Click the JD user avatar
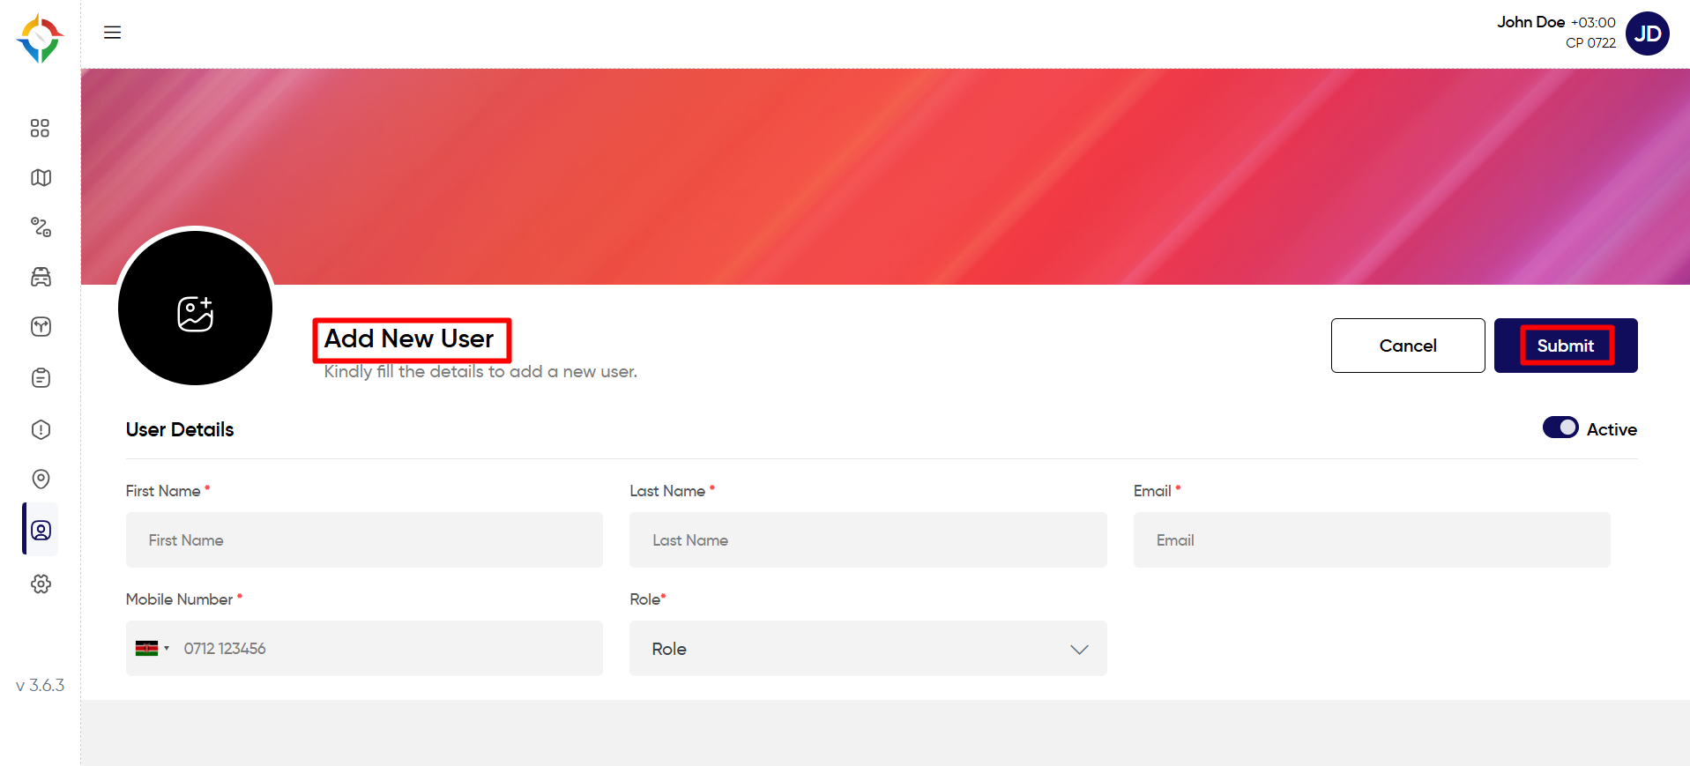Viewport: 1690px width, 766px height. (x=1647, y=33)
